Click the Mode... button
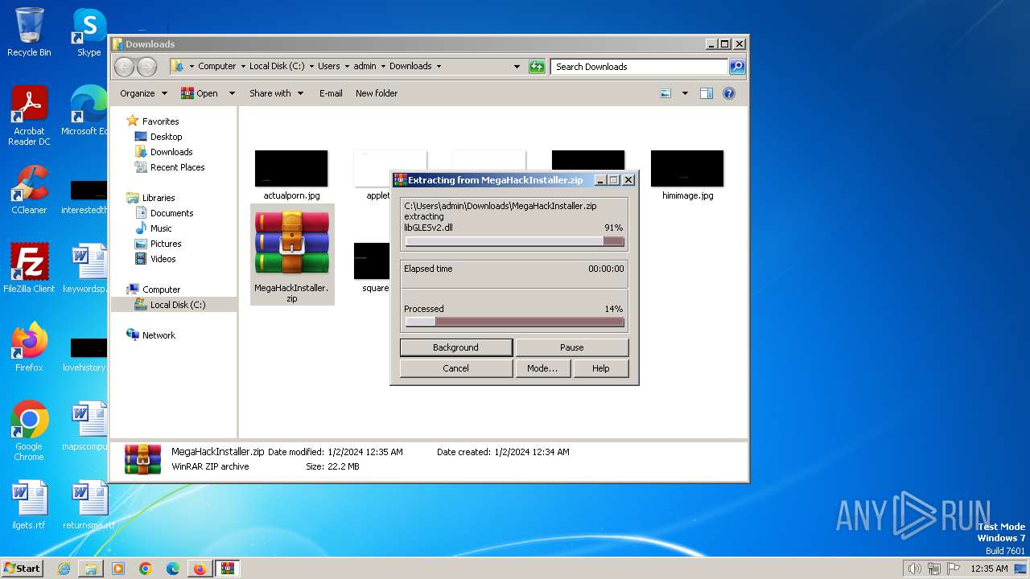 tap(542, 368)
